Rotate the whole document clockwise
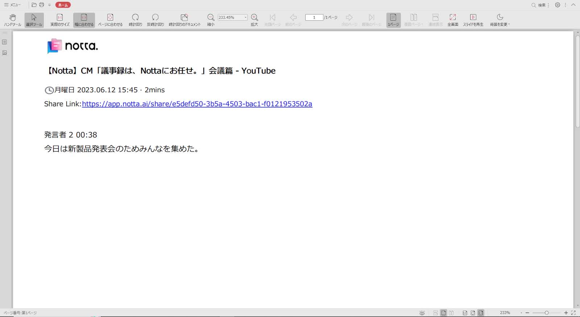 click(185, 20)
